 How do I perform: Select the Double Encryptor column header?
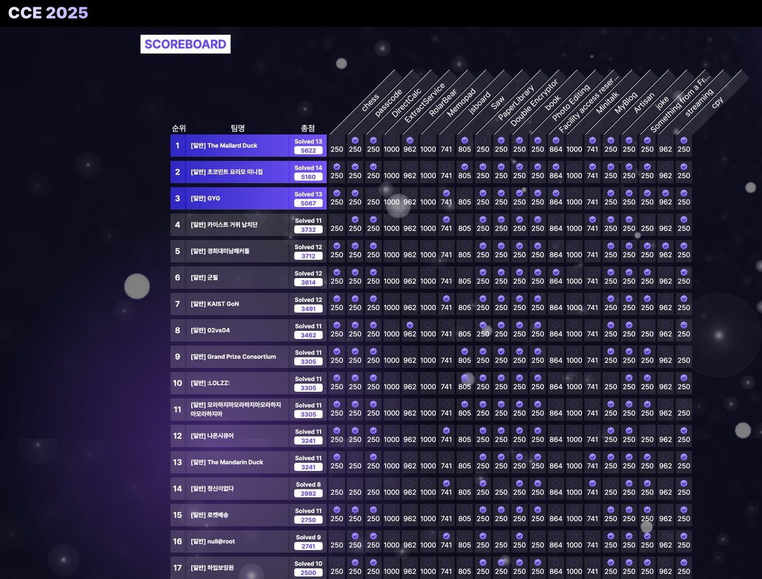(x=535, y=102)
